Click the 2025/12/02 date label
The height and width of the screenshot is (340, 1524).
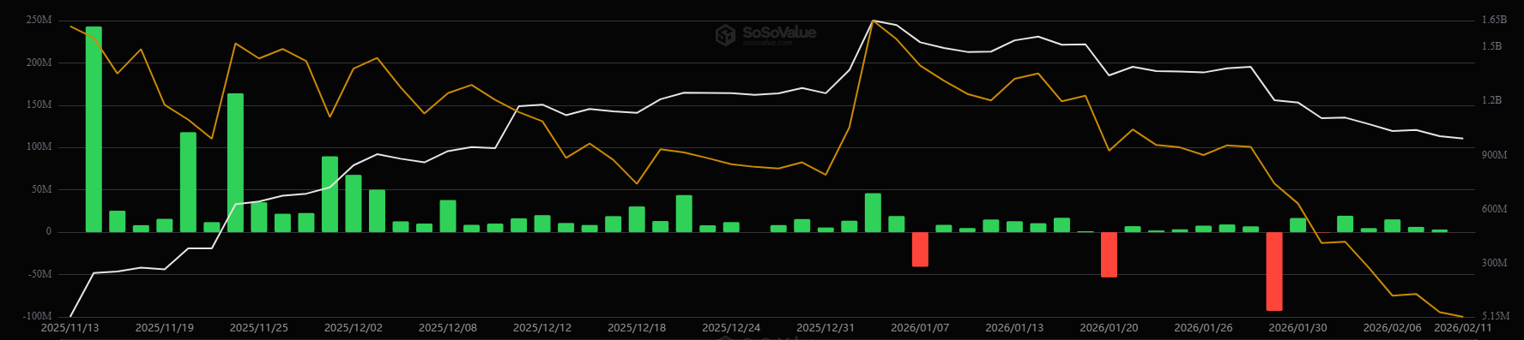(x=354, y=328)
